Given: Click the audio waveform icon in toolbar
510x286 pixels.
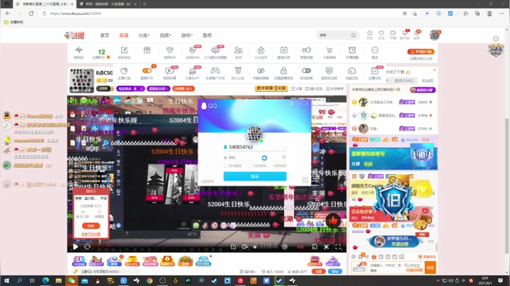Looking at the screenshot, I should 79,50.
